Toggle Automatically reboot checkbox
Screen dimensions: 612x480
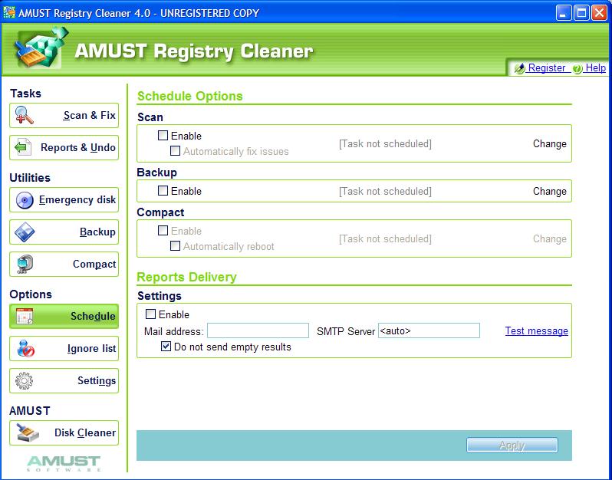(176, 246)
